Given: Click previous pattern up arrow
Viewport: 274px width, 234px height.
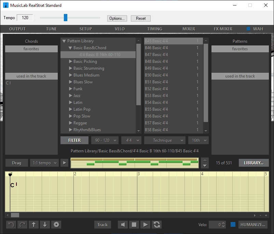Looking at the screenshot, I should pyautogui.click(x=205, y=160).
